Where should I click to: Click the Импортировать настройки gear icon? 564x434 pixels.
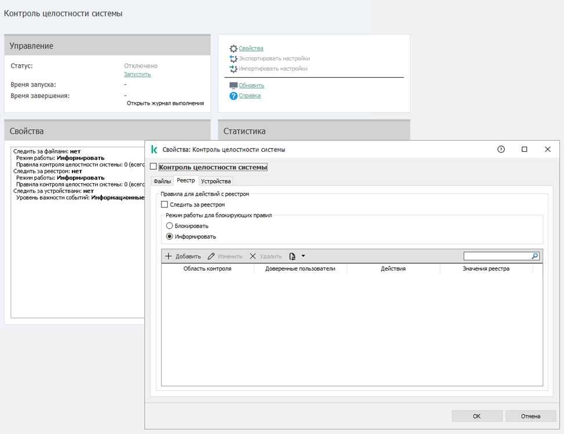coord(233,68)
